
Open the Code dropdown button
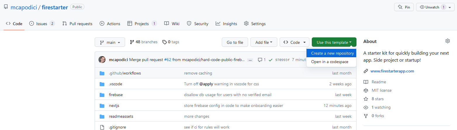pyautogui.click(x=295, y=42)
